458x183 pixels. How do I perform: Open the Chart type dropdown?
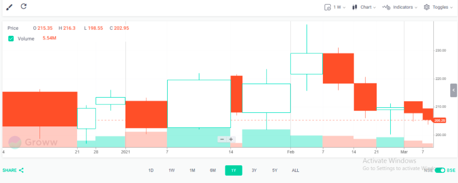(364, 7)
